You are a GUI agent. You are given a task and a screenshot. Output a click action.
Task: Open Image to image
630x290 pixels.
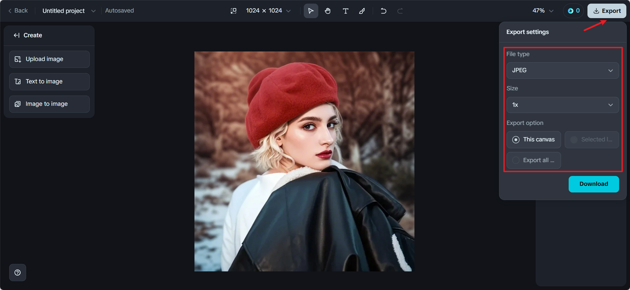click(x=49, y=104)
